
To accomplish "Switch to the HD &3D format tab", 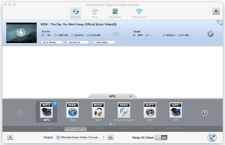I will pos(149,129).
